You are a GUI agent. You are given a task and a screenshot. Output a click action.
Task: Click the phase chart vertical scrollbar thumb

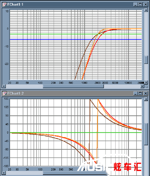point(146,134)
